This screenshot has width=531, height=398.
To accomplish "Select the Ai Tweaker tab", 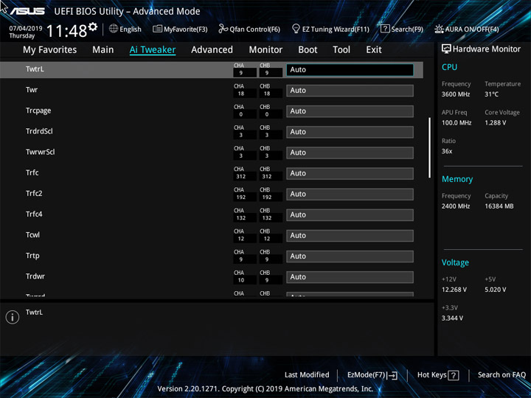I will (153, 50).
